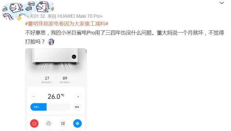Click the 26.0℃ set temperature display
Image resolution: width=231 pixels, height=131 pixels.
[x=56, y=97]
